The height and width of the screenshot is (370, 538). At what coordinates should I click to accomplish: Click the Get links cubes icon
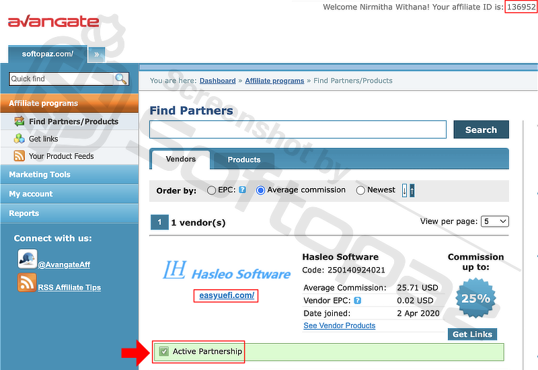click(20, 139)
